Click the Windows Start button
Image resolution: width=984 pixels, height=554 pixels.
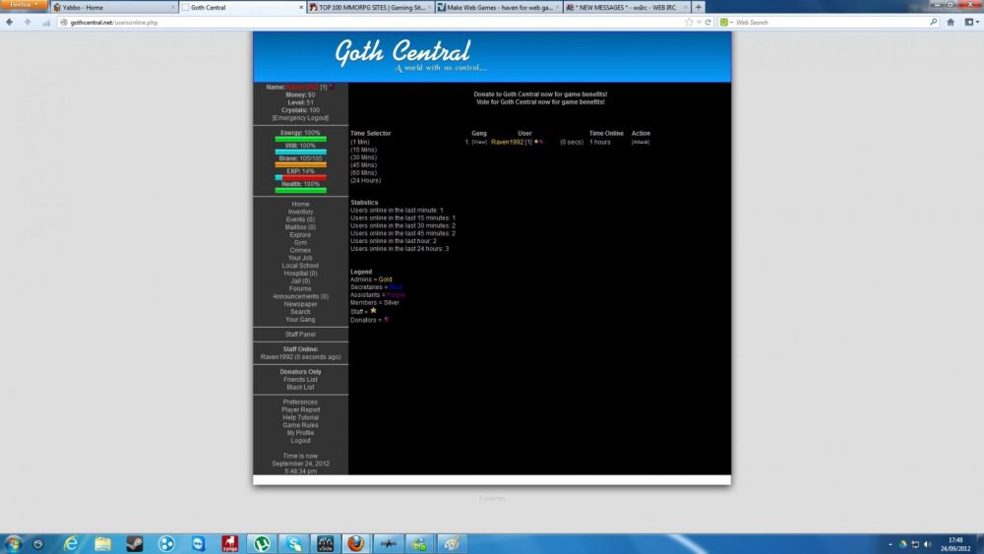(x=14, y=543)
